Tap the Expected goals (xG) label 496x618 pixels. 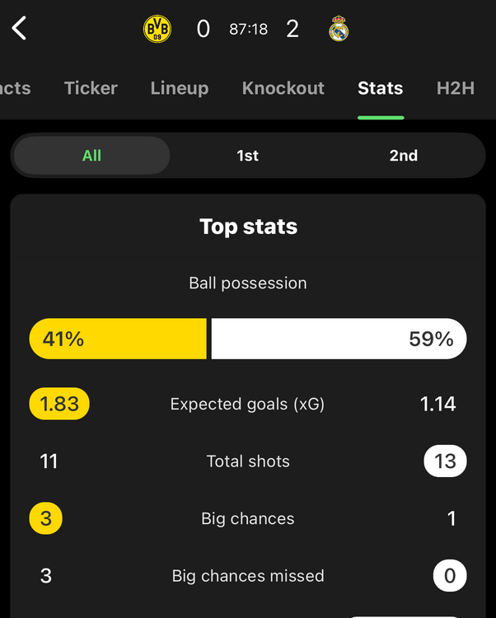pyautogui.click(x=247, y=404)
